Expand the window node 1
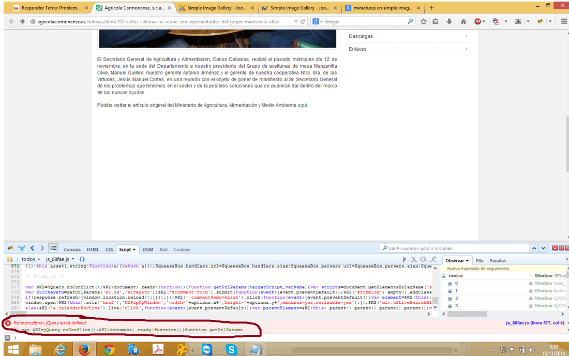 point(450,291)
